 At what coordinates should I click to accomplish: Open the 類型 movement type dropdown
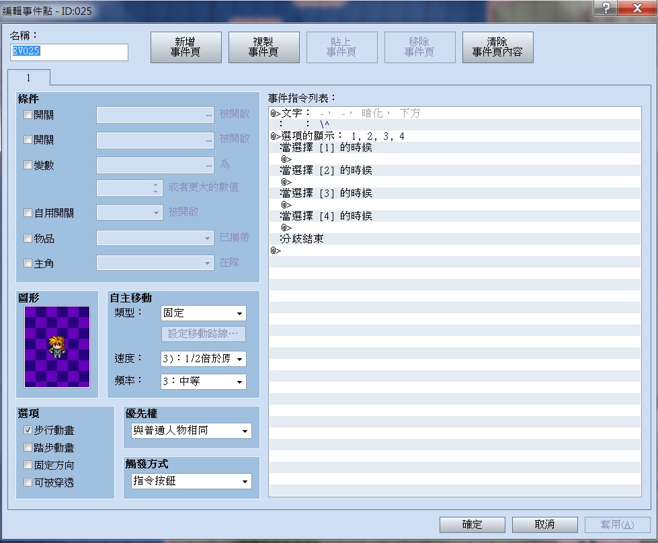coord(204,313)
